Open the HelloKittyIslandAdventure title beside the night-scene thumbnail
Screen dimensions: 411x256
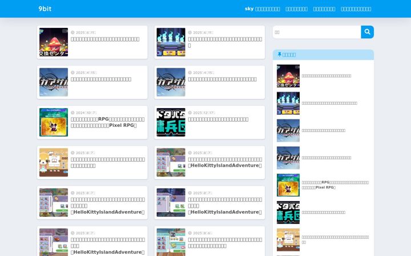click(x=225, y=205)
